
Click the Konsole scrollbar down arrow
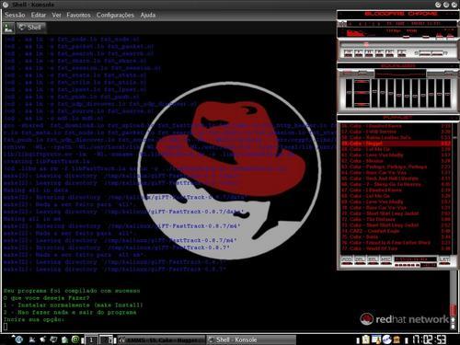[453, 327]
